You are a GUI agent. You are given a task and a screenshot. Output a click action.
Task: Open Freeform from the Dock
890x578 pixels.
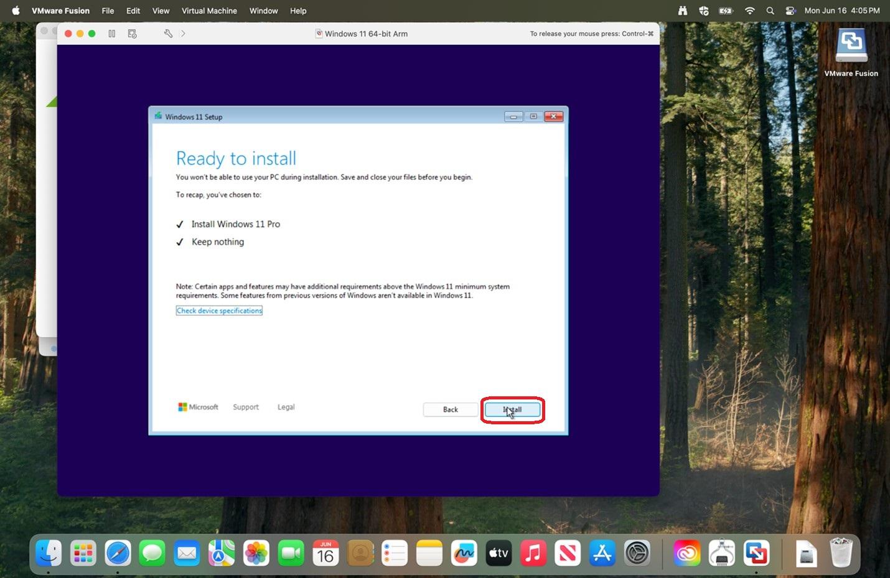coord(464,552)
